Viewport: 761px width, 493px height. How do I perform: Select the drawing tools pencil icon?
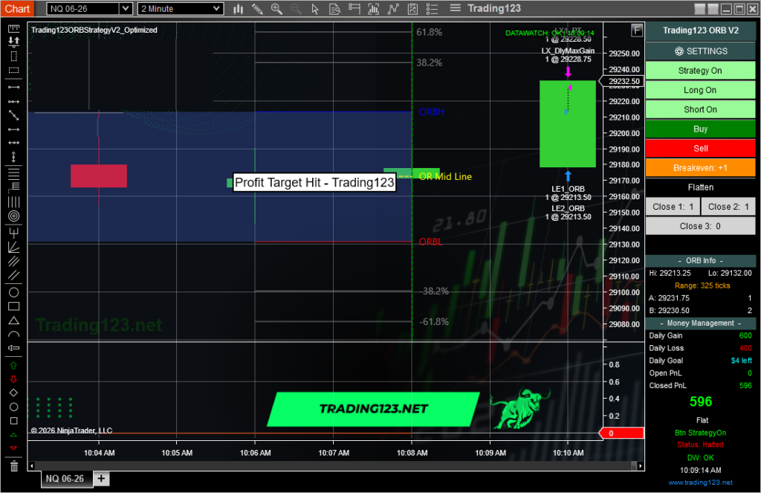(x=257, y=9)
